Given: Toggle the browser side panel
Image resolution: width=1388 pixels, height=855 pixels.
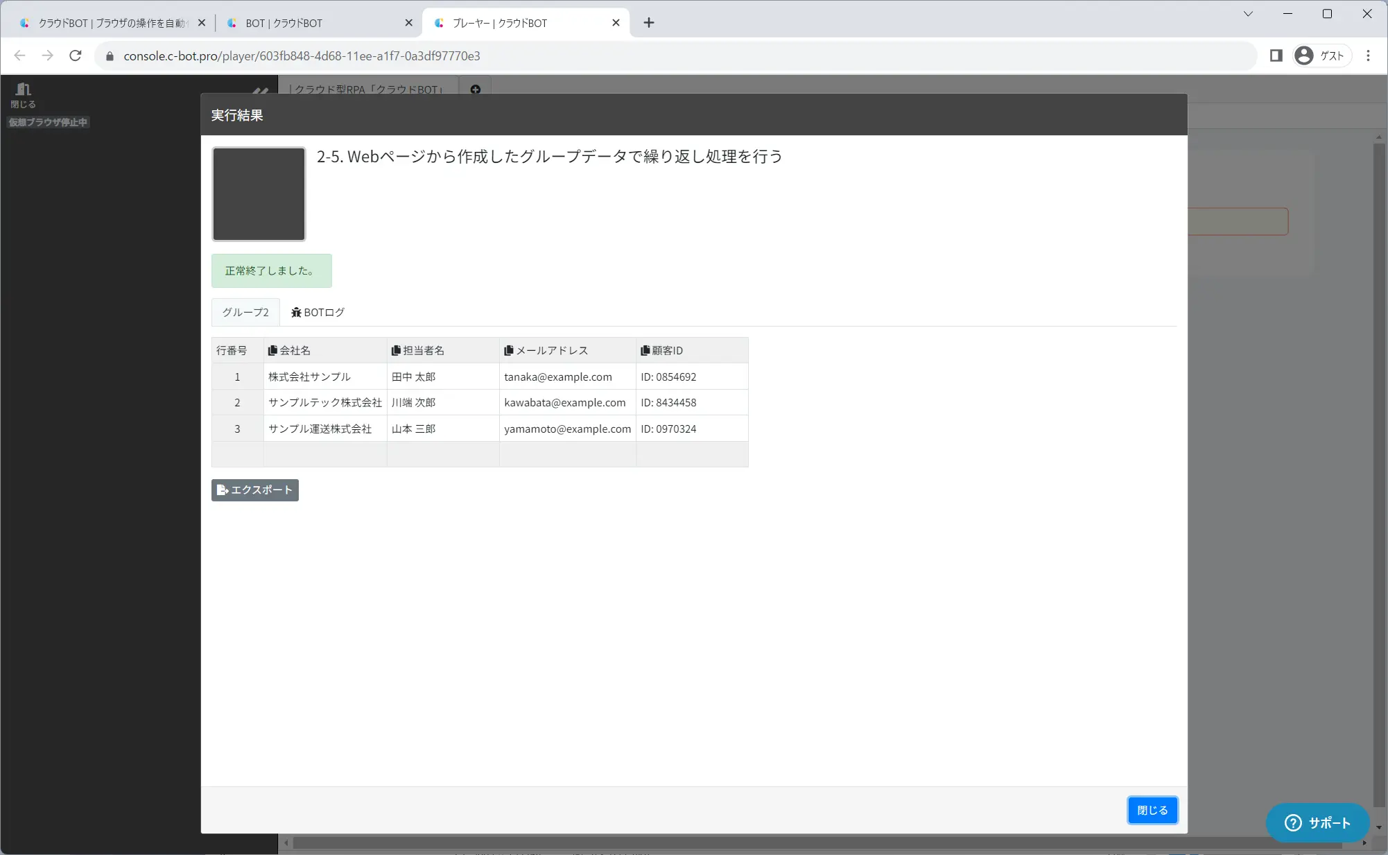Looking at the screenshot, I should (x=1276, y=55).
